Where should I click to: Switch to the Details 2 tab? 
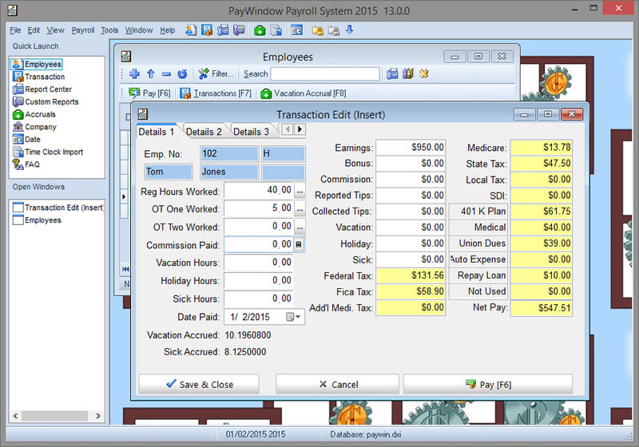[x=204, y=132]
